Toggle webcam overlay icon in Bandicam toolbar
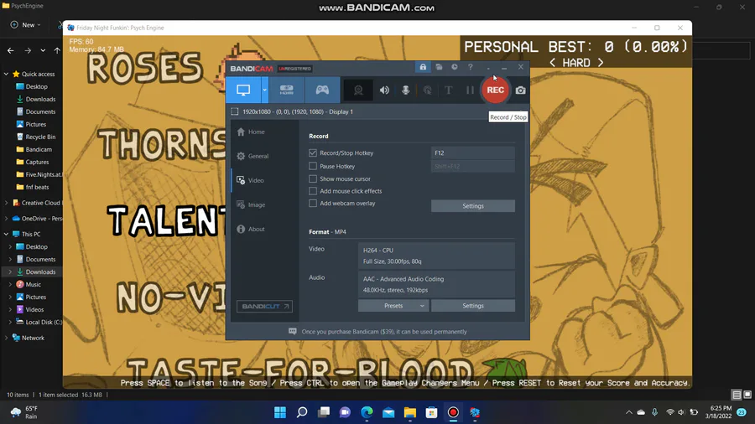This screenshot has height=424, width=755. pyautogui.click(x=358, y=90)
